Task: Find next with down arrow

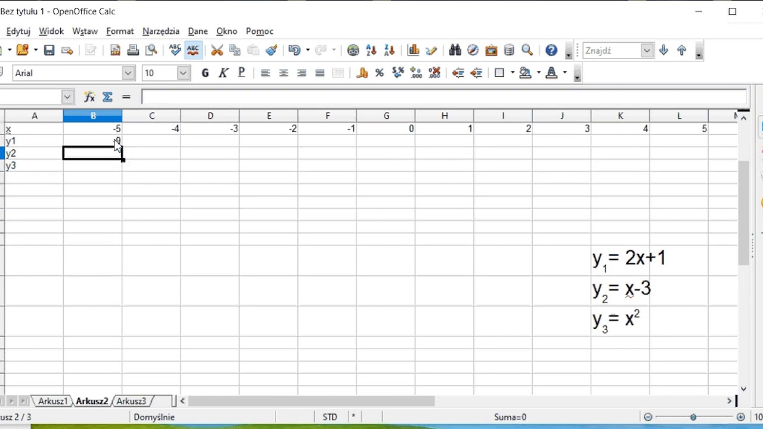Action: (663, 51)
